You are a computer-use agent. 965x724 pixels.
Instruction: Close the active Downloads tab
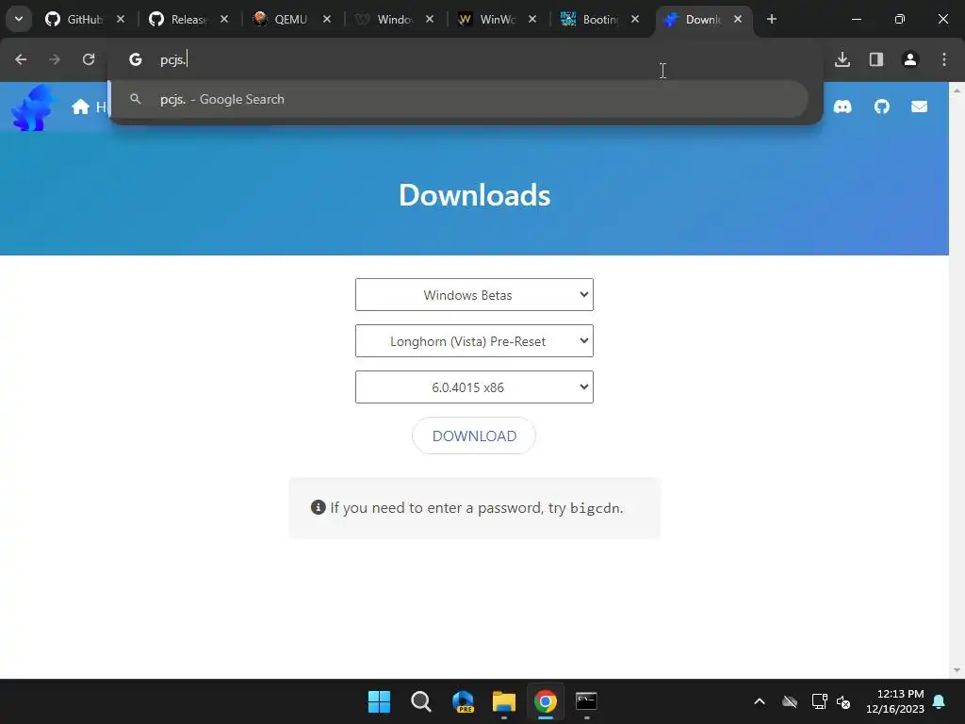point(737,19)
